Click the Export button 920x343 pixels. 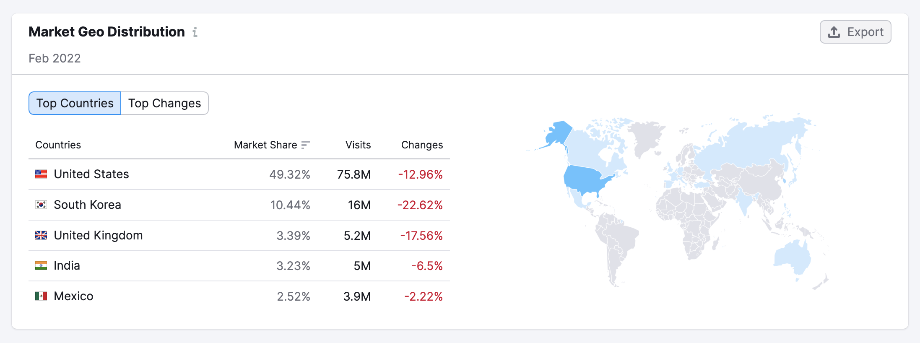point(855,32)
